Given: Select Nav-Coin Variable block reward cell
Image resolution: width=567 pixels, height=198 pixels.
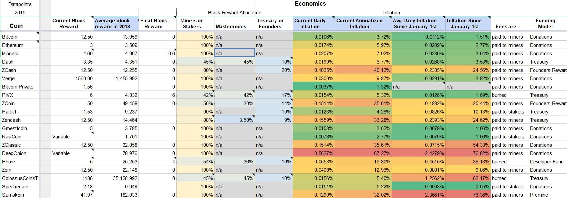Looking at the screenshot, I should [72, 136].
